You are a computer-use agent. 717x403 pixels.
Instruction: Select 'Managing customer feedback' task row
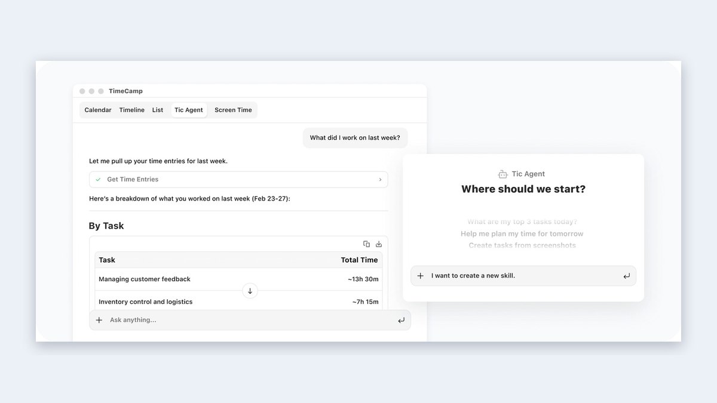[x=238, y=279]
